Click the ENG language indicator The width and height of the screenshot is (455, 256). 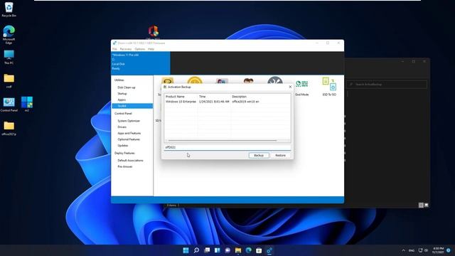click(412, 250)
